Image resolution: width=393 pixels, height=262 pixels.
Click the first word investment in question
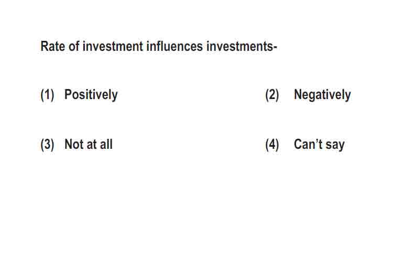(113, 47)
